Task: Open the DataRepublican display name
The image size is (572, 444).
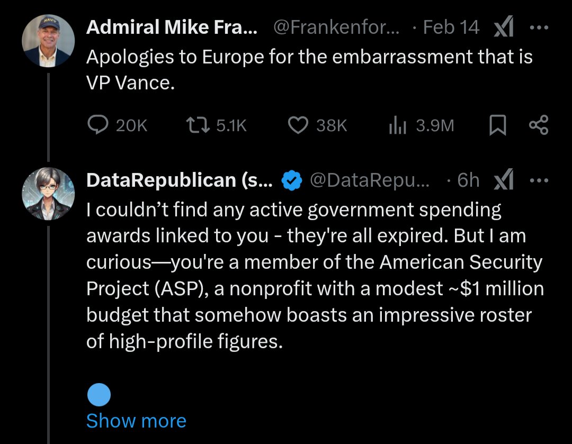Action: (x=180, y=180)
